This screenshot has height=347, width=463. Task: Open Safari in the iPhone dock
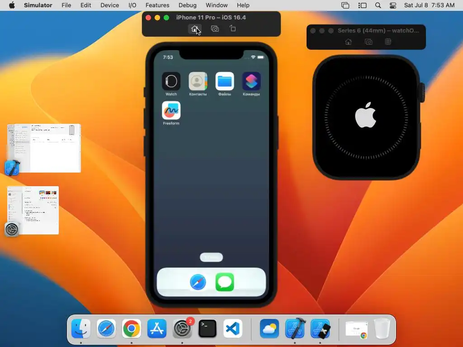[x=198, y=282]
